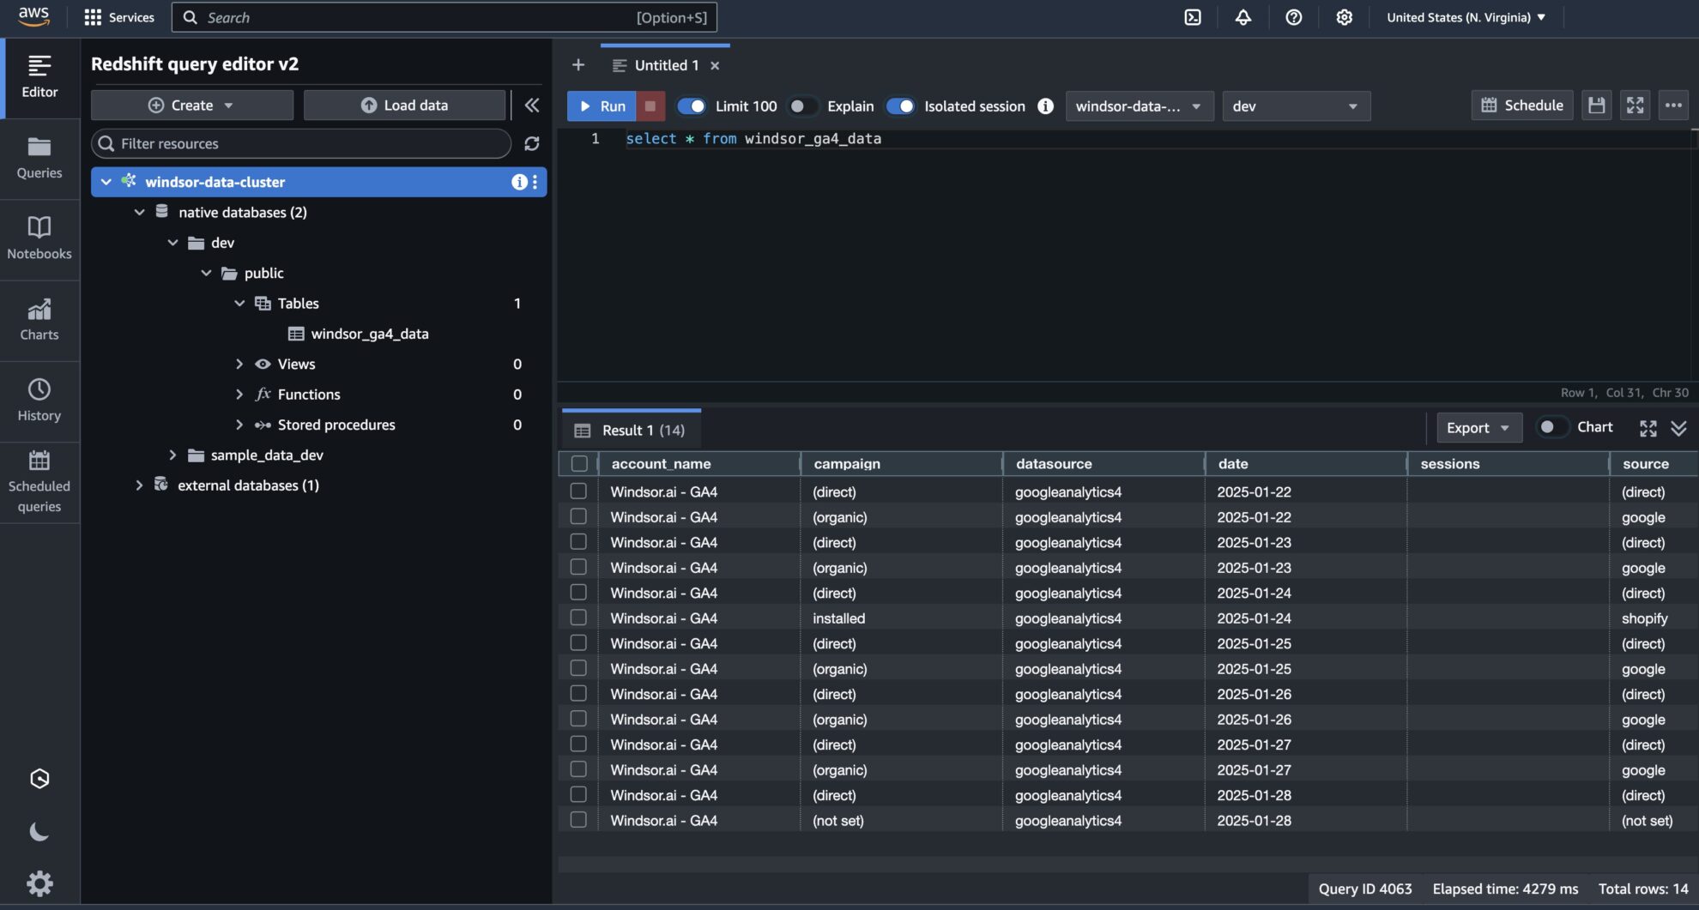Screen dimensions: 1699x910
Task: Switch to dark mode moon icon
Action: pyautogui.click(x=39, y=831)
